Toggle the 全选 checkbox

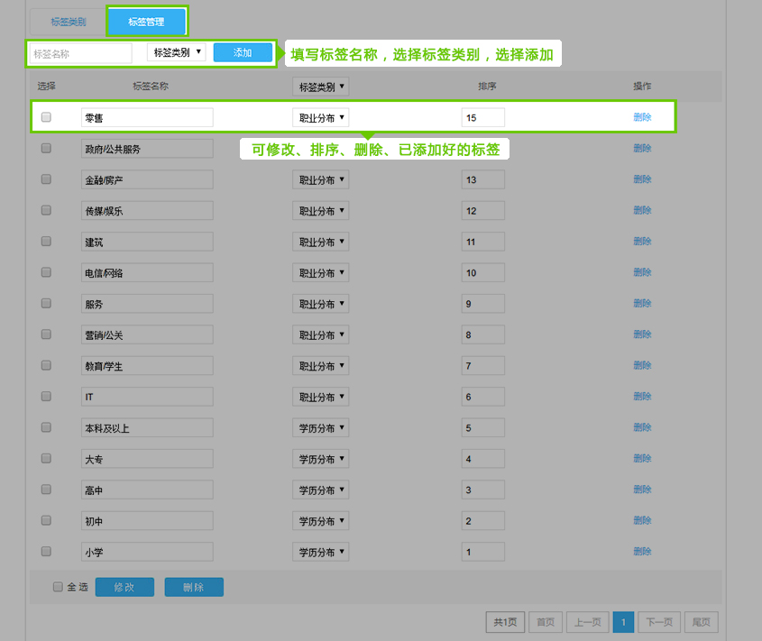click(58, 587)
